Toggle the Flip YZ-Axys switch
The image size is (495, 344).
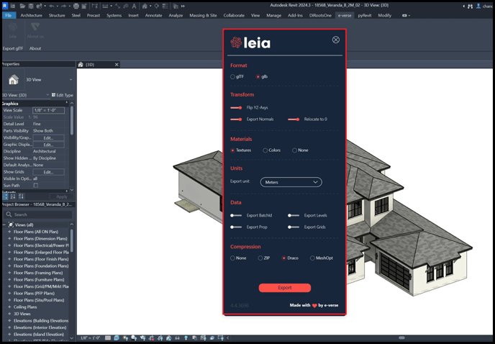click(236, 108)
